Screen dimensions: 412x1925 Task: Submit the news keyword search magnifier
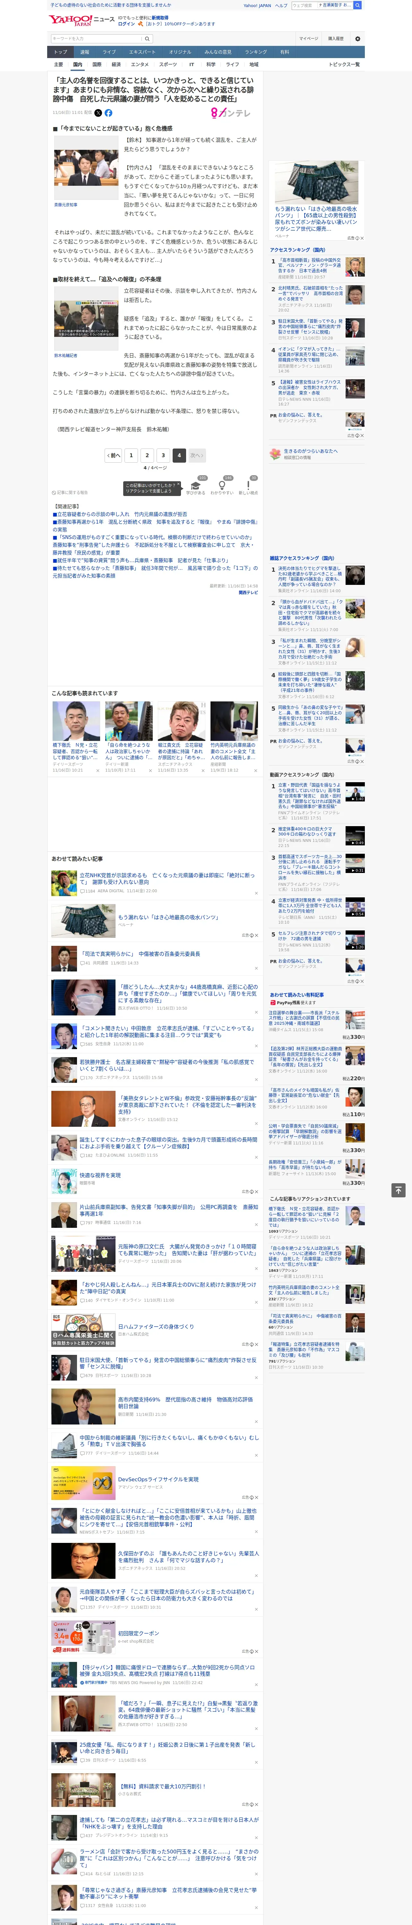pos(147,38)
